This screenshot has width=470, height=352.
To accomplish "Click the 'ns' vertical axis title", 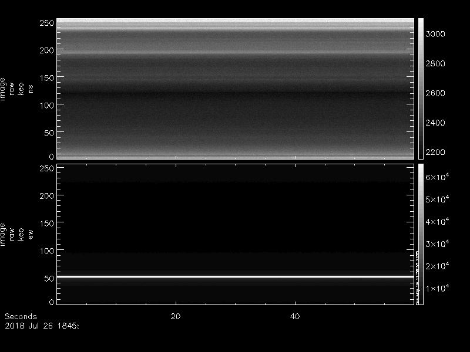I will (31, 89).
